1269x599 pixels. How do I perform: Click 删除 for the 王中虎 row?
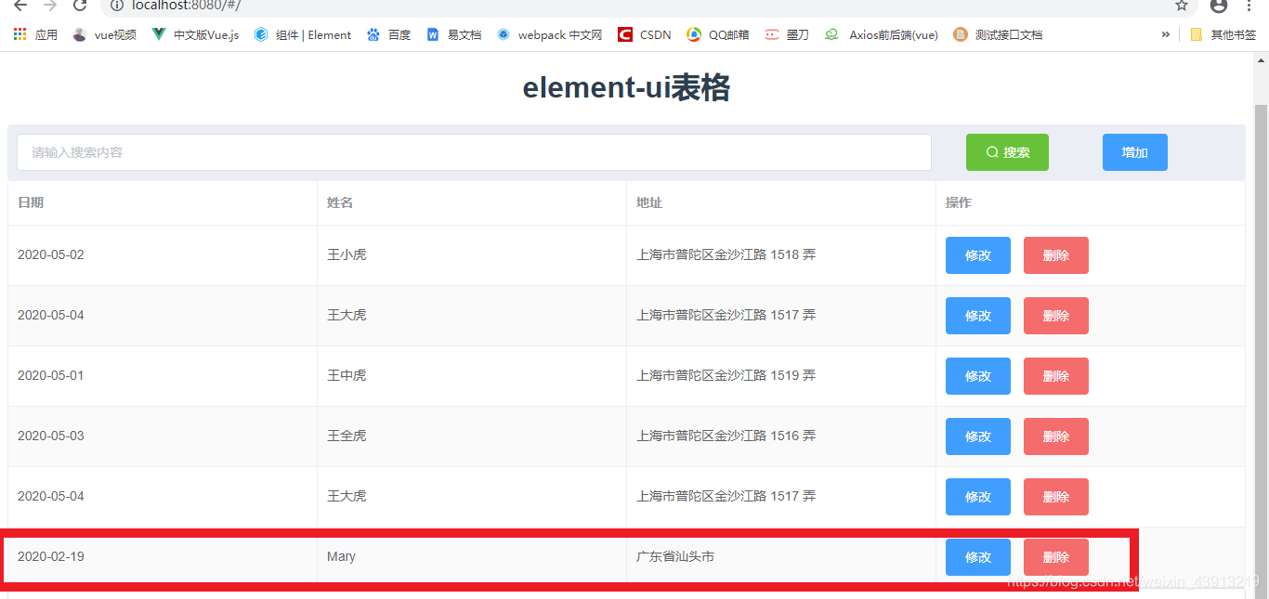1056,376
